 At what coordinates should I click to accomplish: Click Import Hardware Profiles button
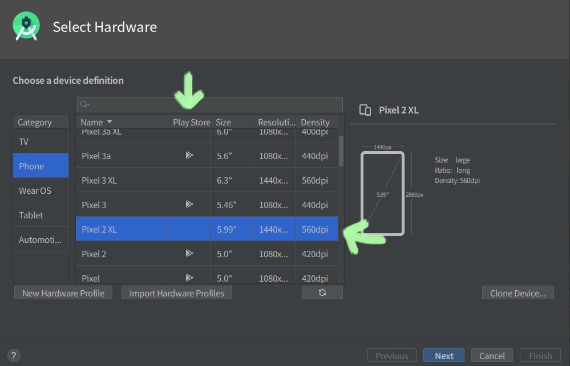click(177, 292)
